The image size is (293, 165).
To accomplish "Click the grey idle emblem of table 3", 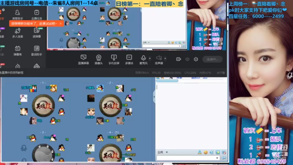I will (x=44, y=153).
